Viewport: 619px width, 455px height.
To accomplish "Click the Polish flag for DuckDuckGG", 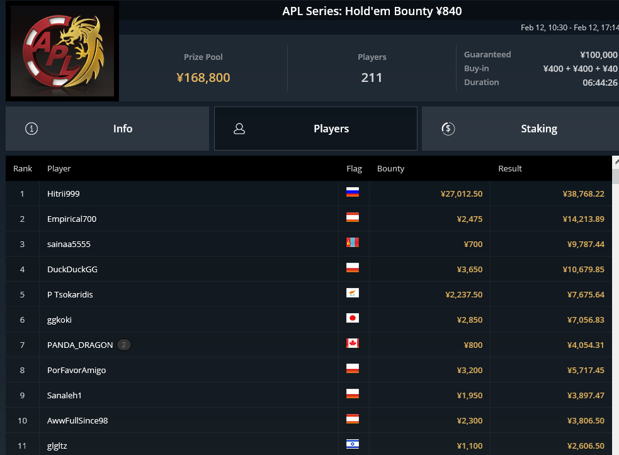I will [353, 268].
